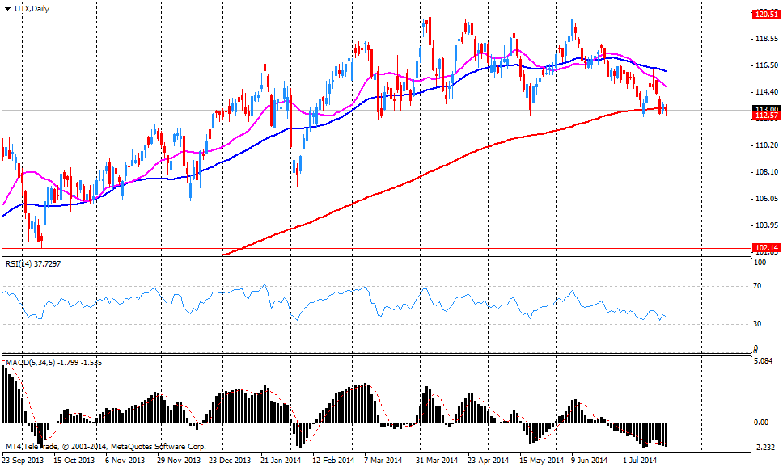This screenshot has width=783, height=467.
Task: Click the 7 Mar 2014 date label
Action: (x=383, y=460)
